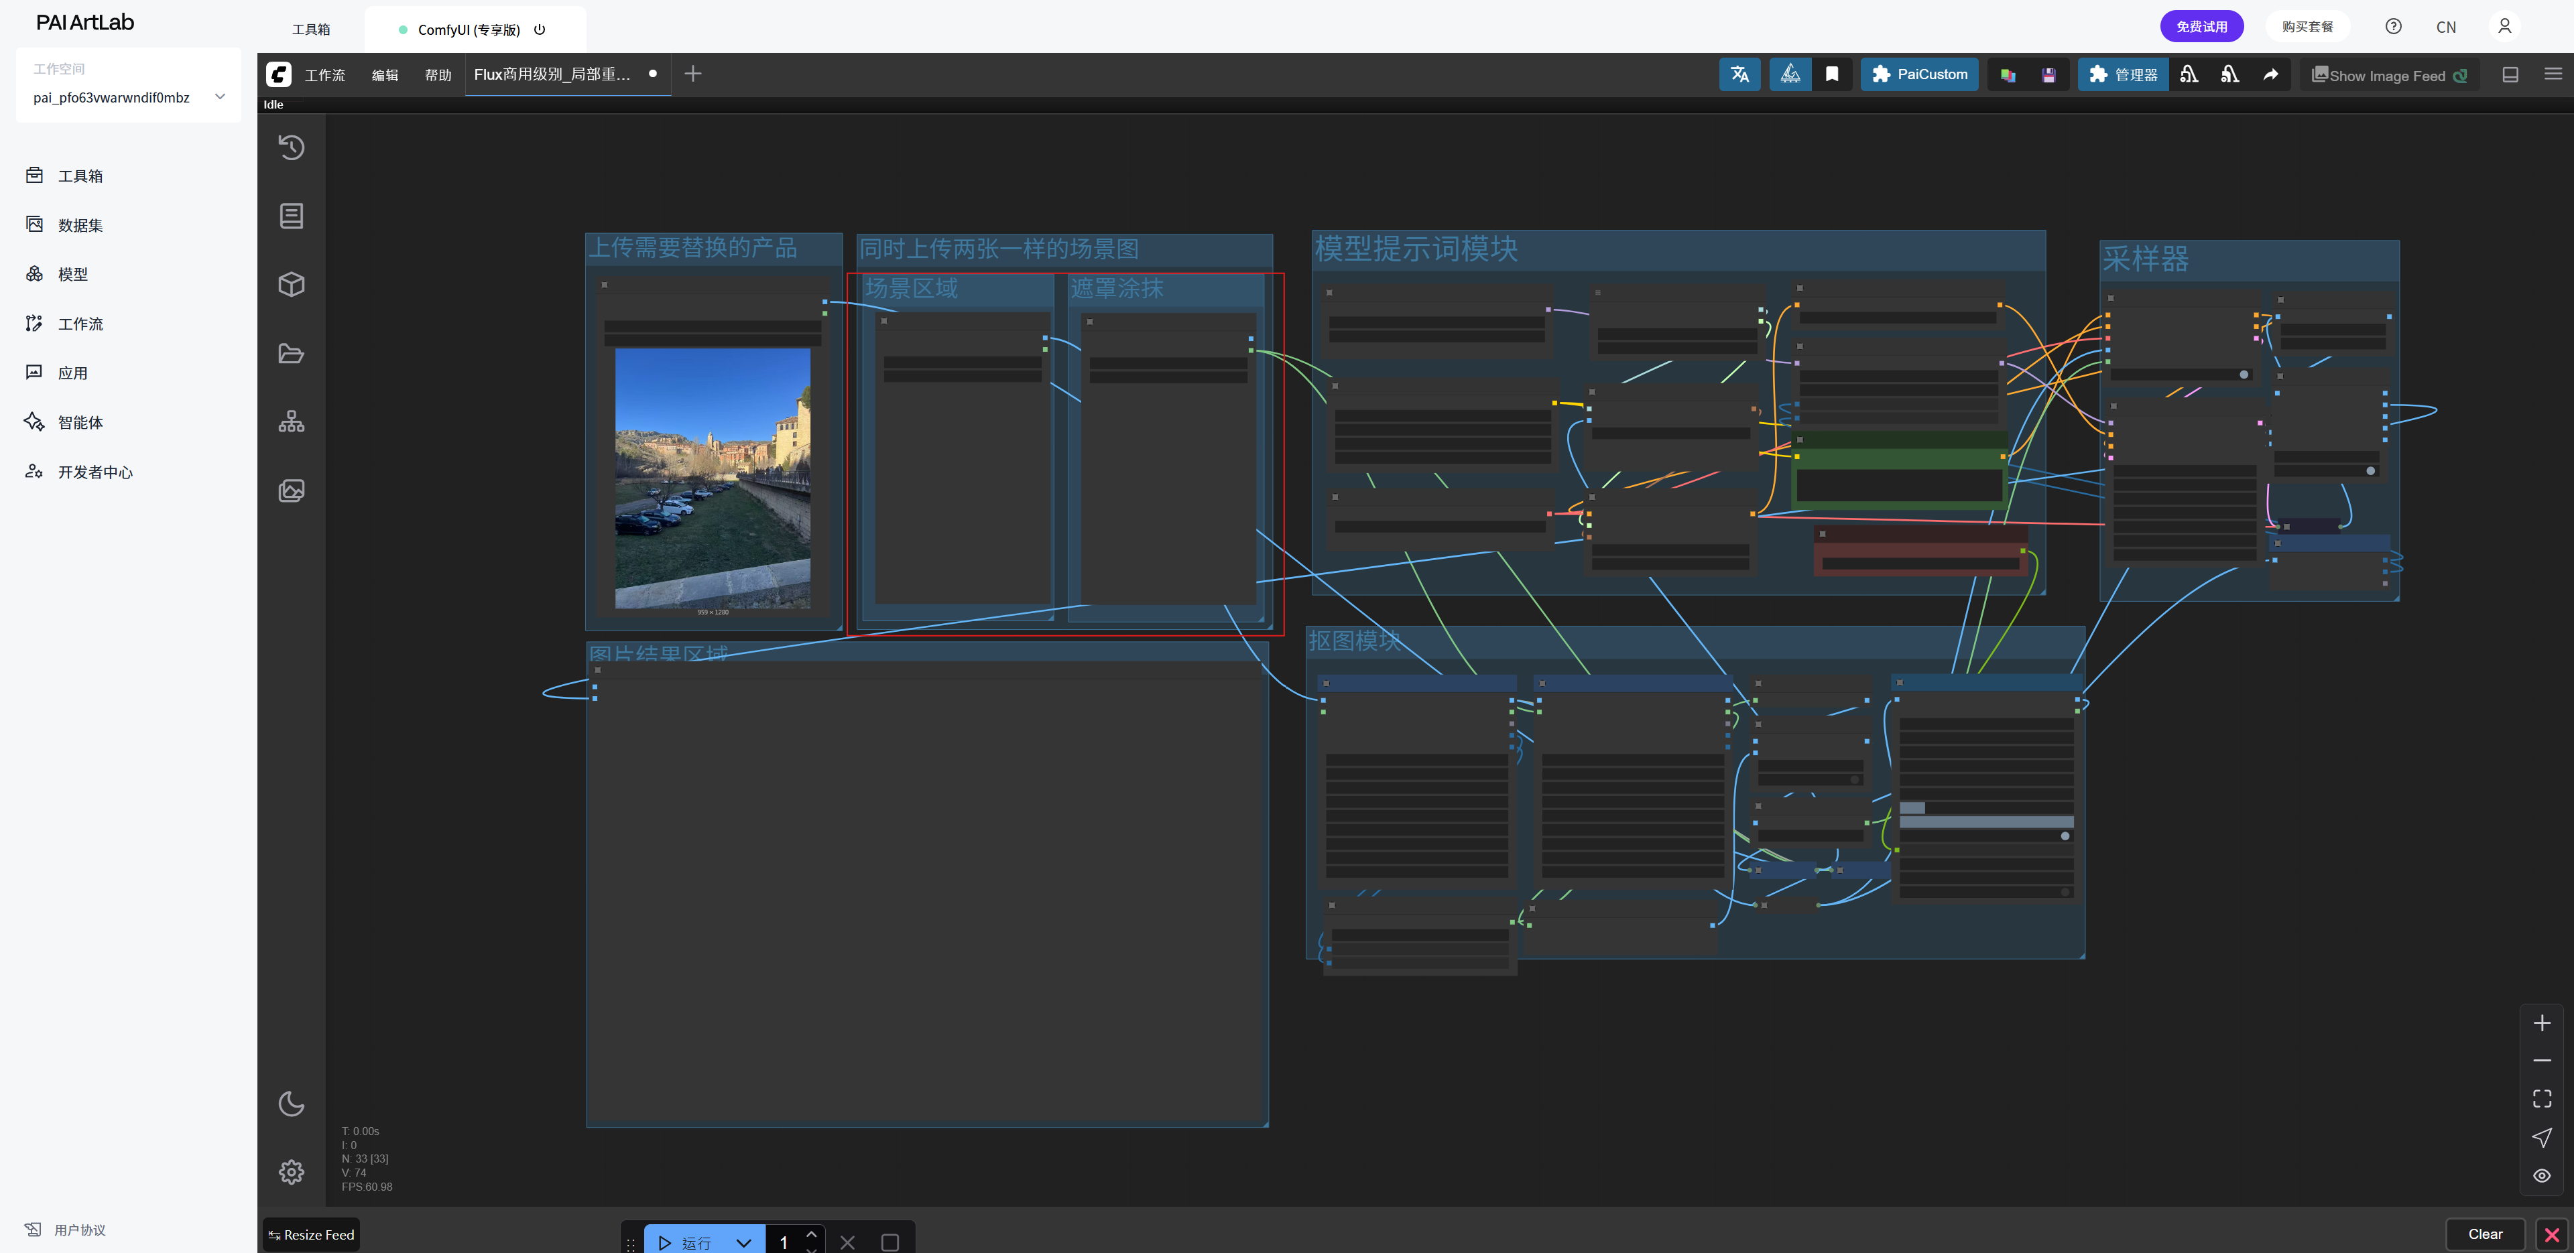Click the fit view icon in canvas controls
The image size is (2574, 1253).
coord(2542,1099)
